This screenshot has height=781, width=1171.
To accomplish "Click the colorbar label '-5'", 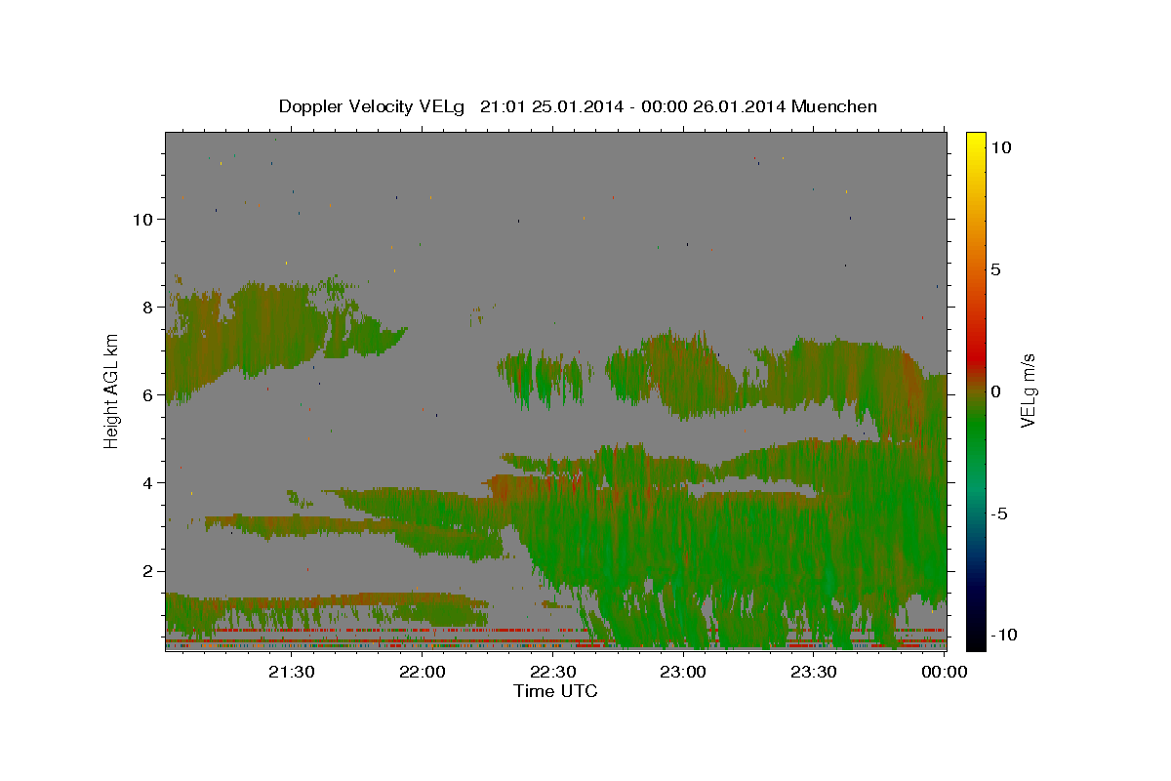I will (999, 514).
